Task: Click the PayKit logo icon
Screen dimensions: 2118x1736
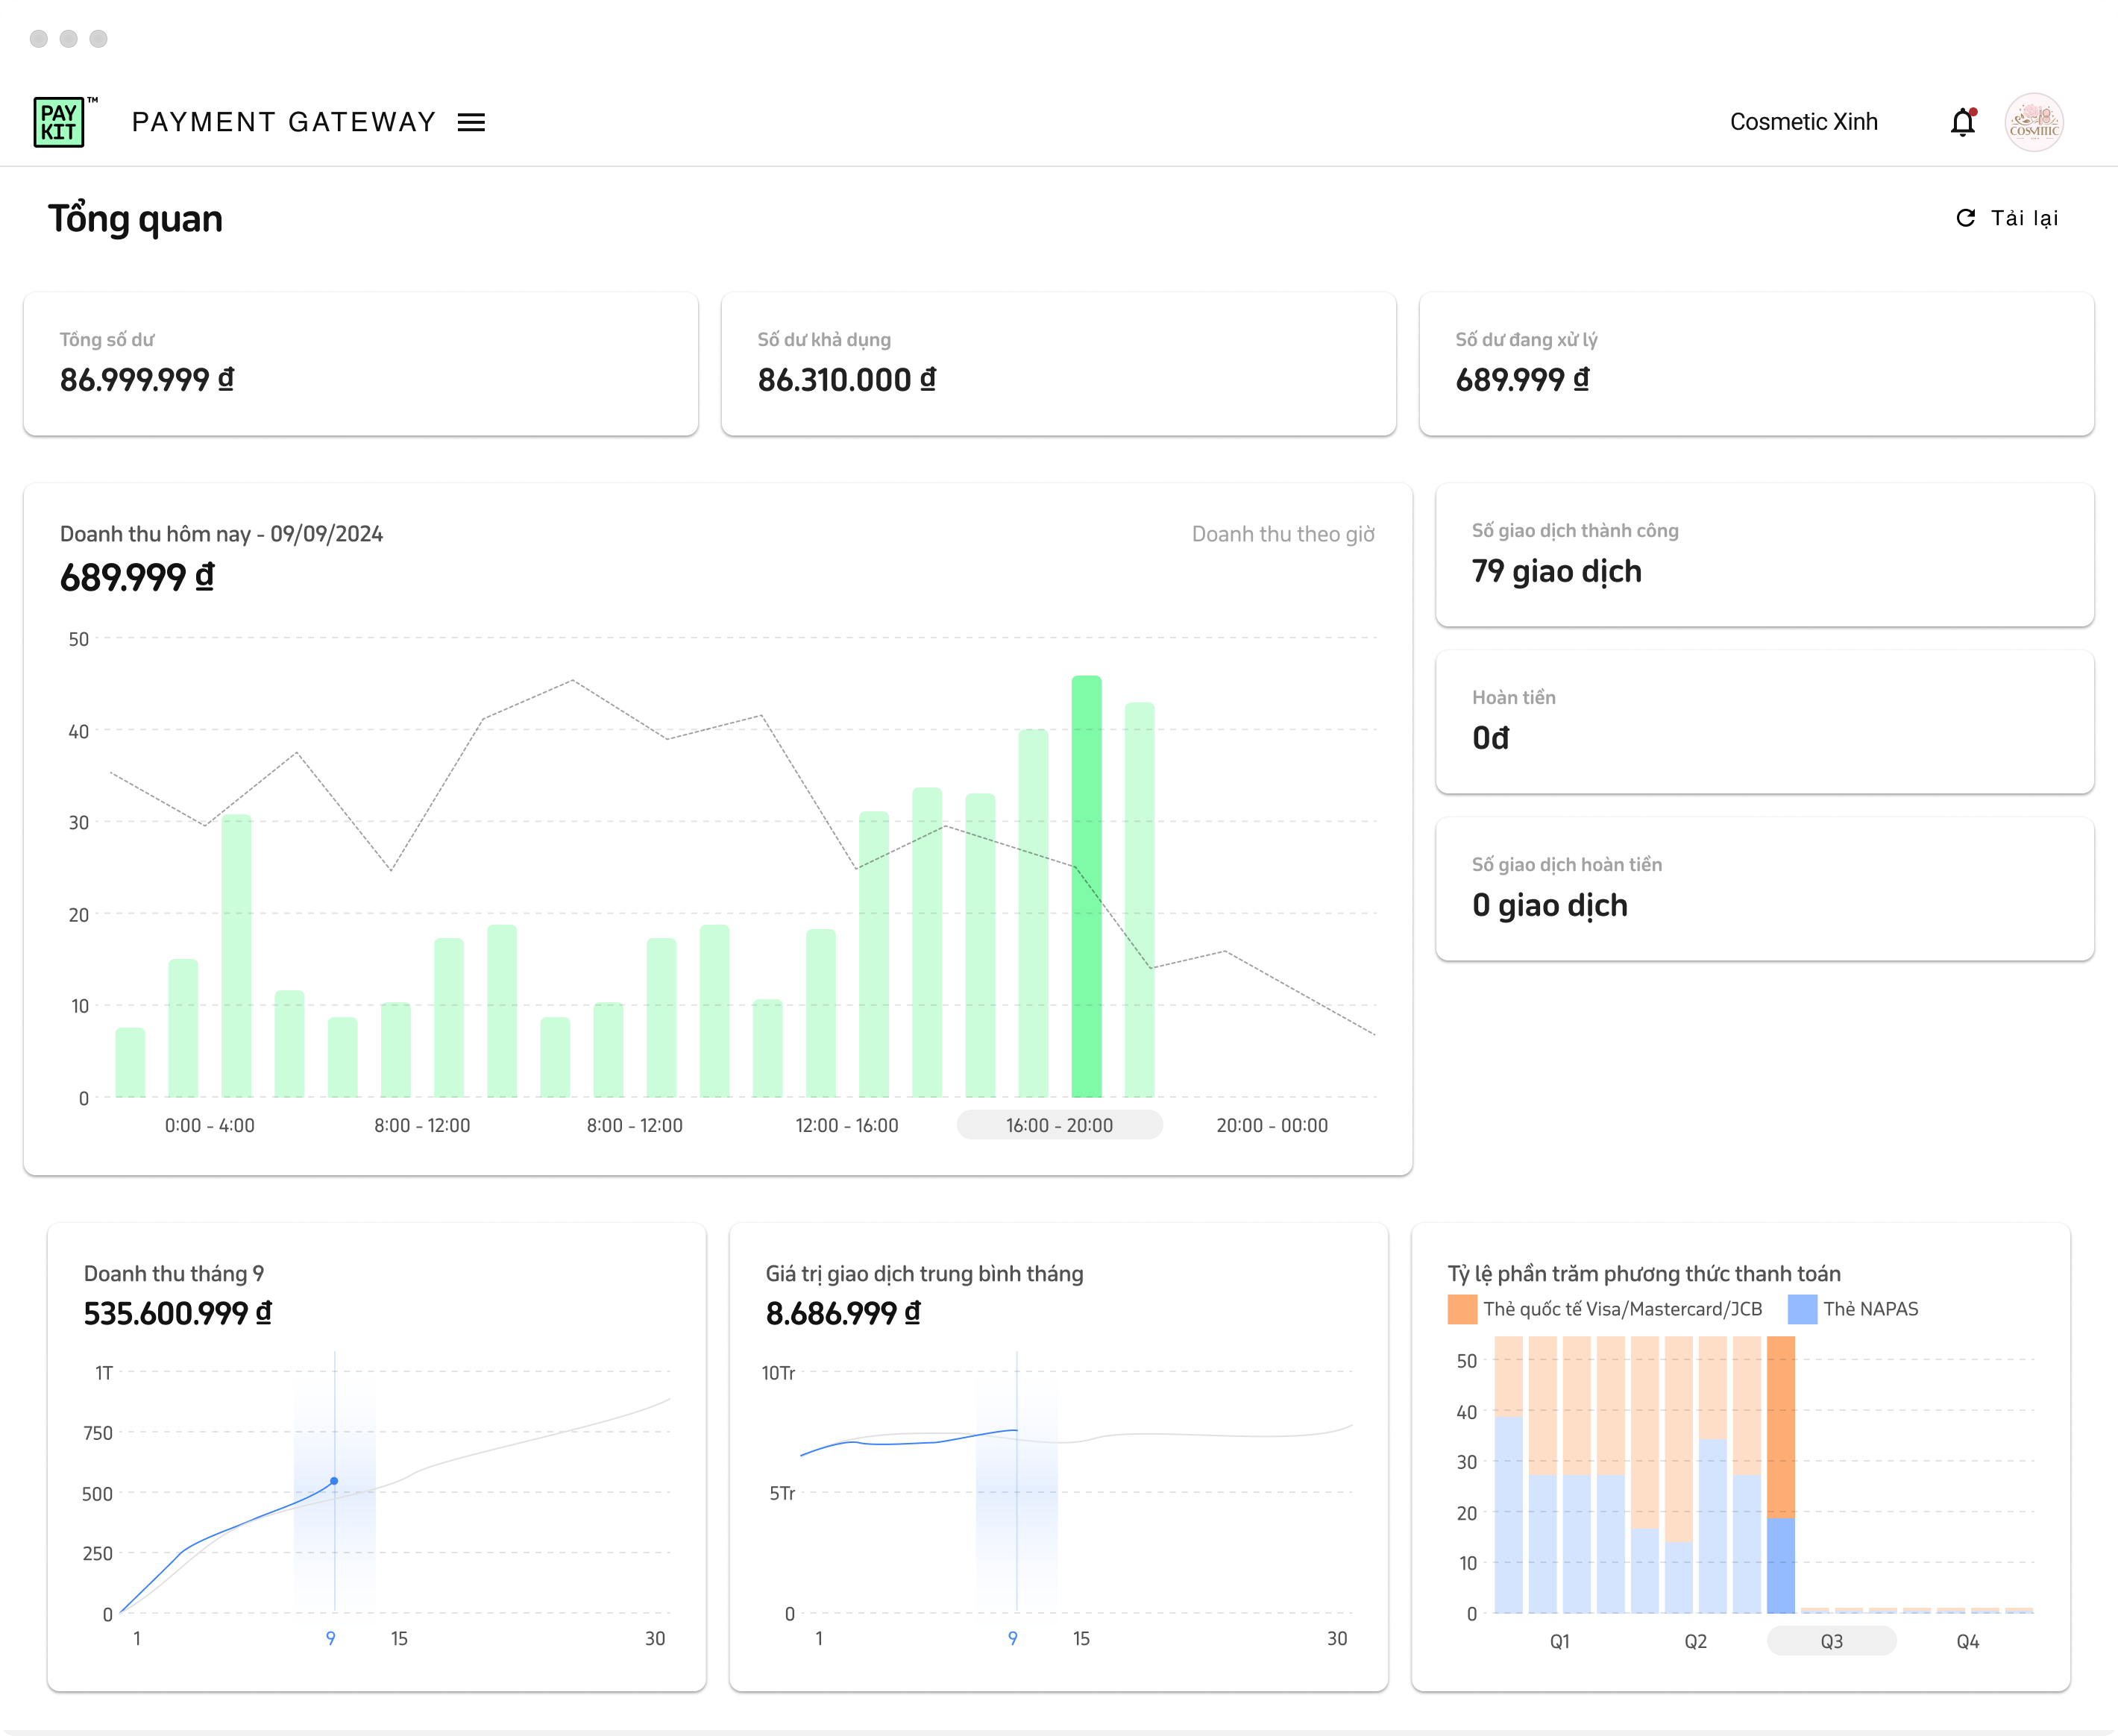Action: point(59,122)
